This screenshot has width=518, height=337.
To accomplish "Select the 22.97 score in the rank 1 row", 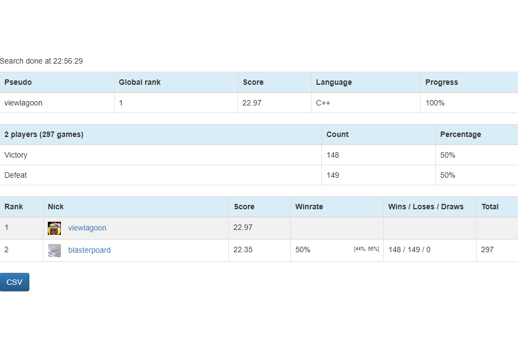I will [x=243, y=227].
